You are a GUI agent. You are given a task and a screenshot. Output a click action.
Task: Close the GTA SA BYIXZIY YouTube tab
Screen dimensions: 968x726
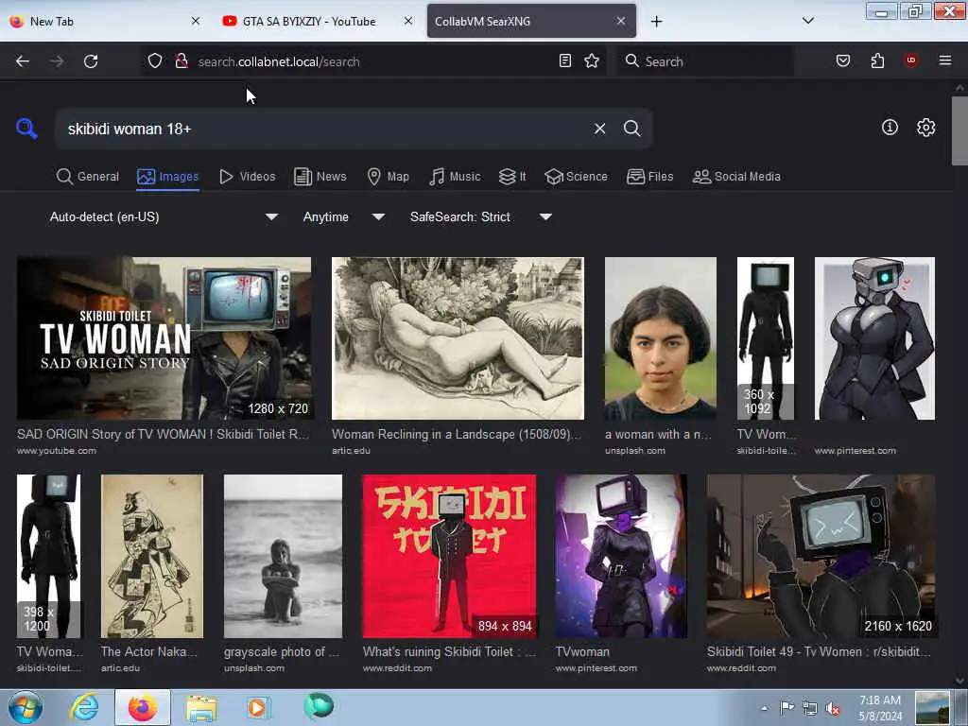pos(408,21)
